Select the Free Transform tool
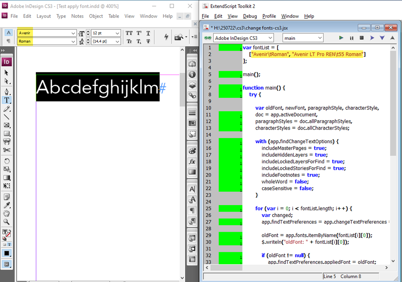The width and height of the screenshot is (402, 282). [6, 186]
